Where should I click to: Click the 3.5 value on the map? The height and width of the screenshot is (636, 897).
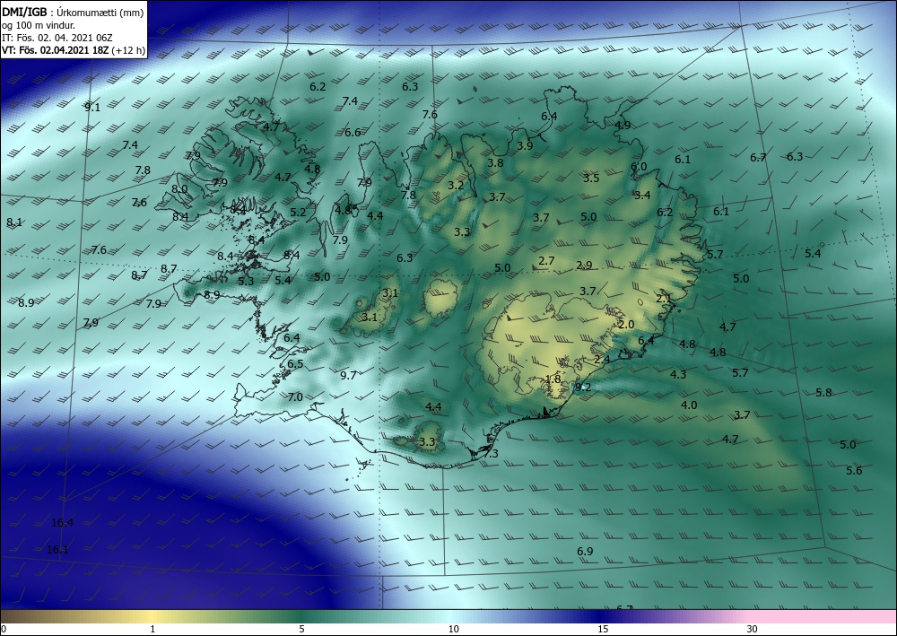pyautogui.click(x=591, y=178)
